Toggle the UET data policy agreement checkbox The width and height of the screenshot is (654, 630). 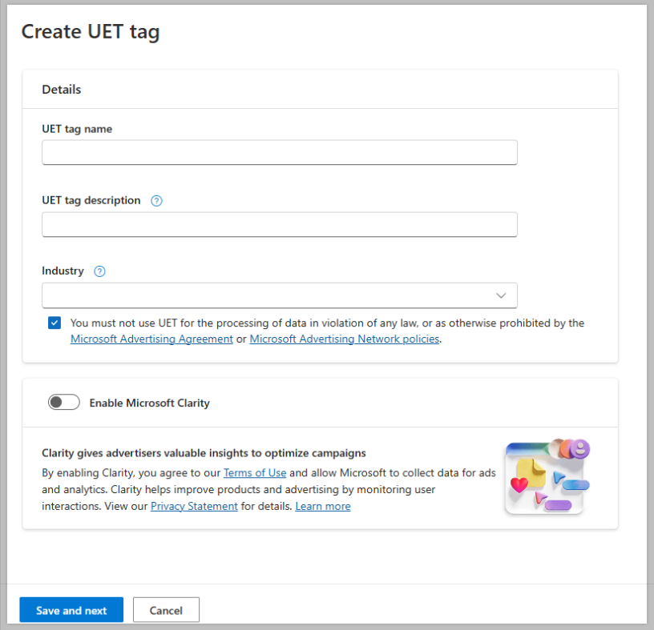point(54,323)
